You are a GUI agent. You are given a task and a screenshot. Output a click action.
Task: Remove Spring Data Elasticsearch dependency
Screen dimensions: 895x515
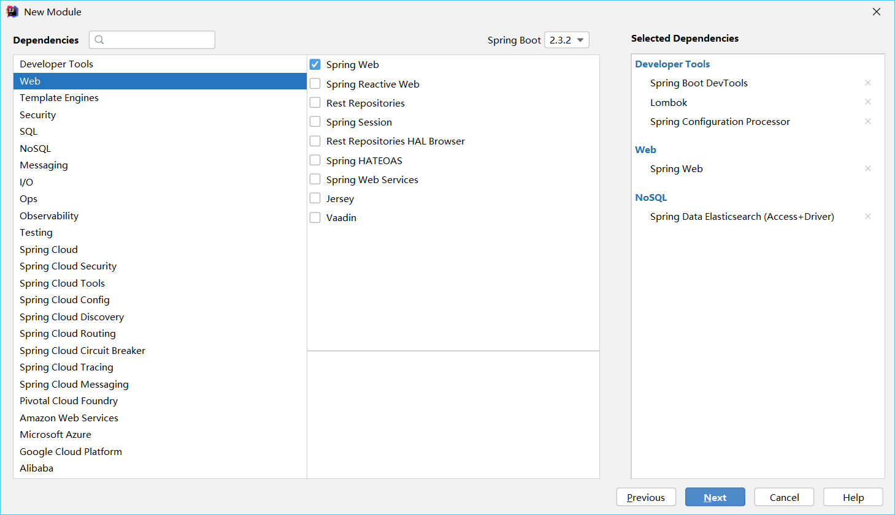(x=868, y=216)
